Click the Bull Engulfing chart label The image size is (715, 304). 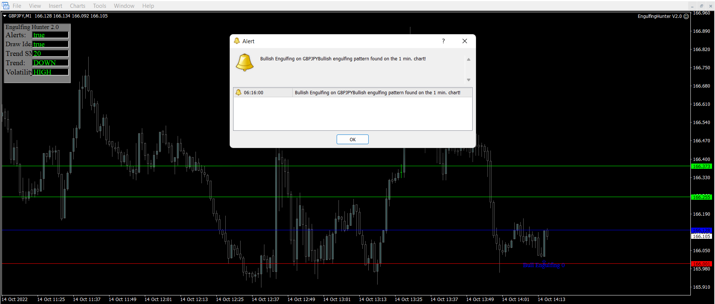pyautogui.click(x=543, y=265)
